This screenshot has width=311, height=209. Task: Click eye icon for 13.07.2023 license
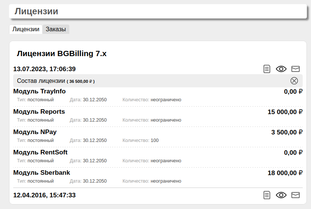click(281, 69)
